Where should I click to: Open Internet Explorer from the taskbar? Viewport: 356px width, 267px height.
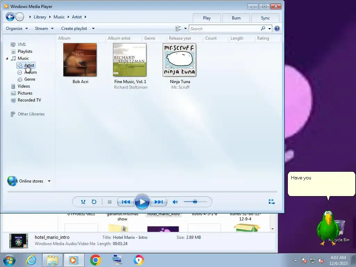point(31,260)
